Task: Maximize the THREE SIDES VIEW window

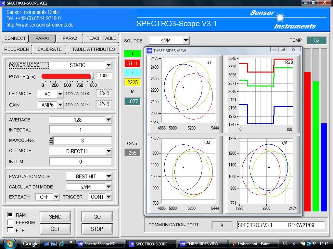Action: (283, 50)
